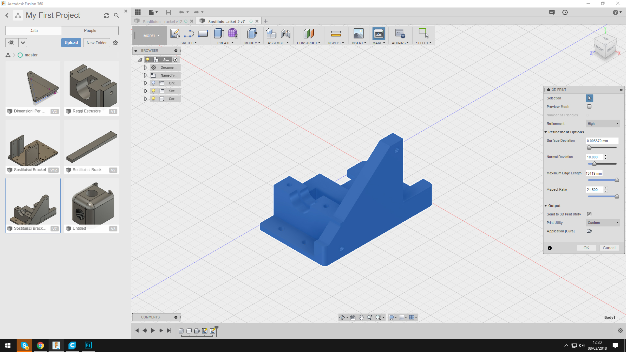Select the Measure tool under Inspect

point(335,34)
